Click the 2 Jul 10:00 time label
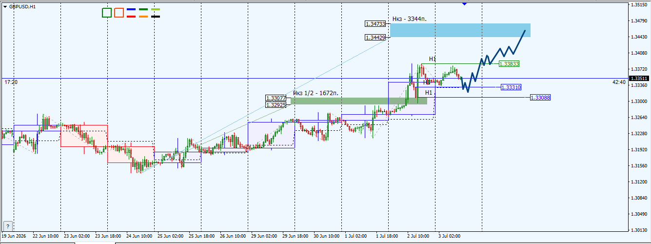The height and width of the screenshot is (244, 651). [x=418, y=236]
